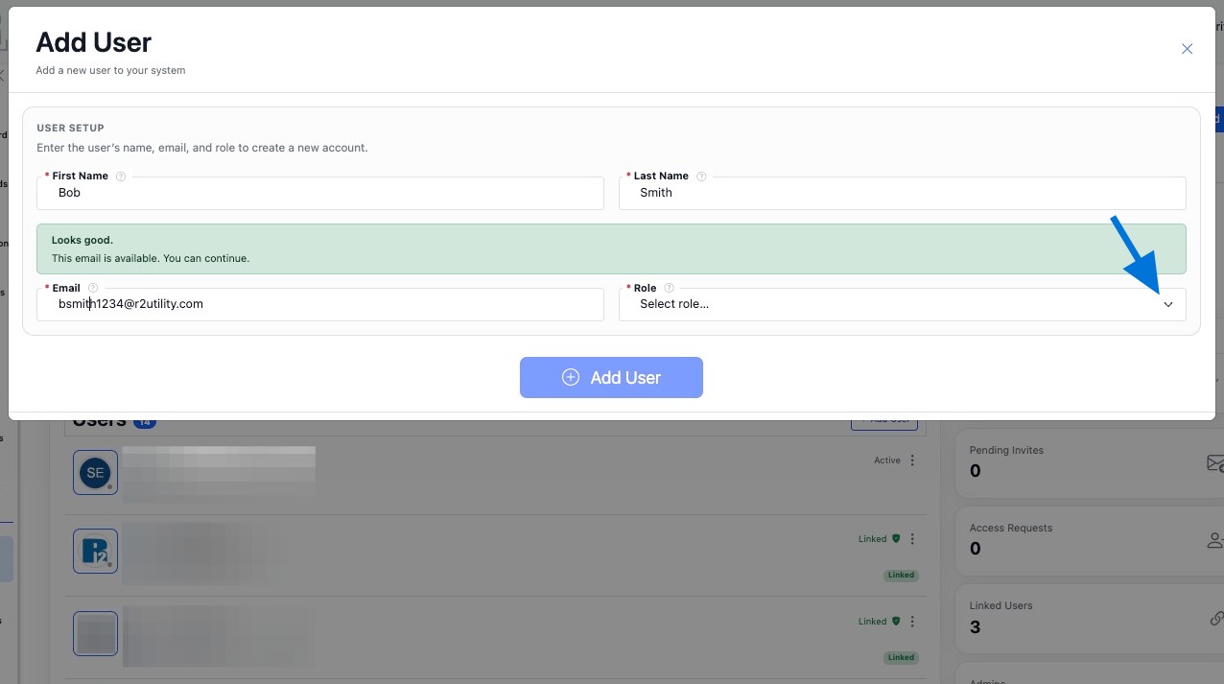Screen dimensions: 1224x684
Task: Open three-dot menu for R2 logo user
Action: 912,539
